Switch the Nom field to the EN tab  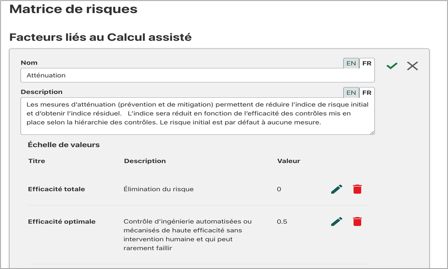351,63
